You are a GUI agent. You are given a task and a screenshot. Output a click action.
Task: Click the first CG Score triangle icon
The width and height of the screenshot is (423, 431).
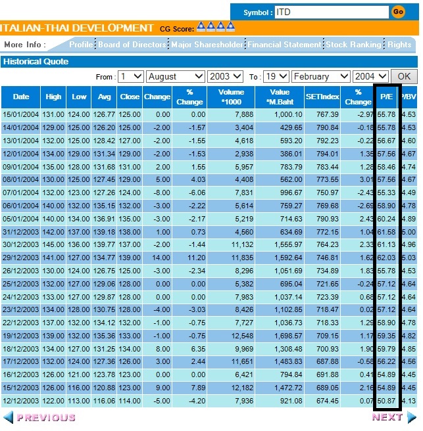click(x=201, y=27)
